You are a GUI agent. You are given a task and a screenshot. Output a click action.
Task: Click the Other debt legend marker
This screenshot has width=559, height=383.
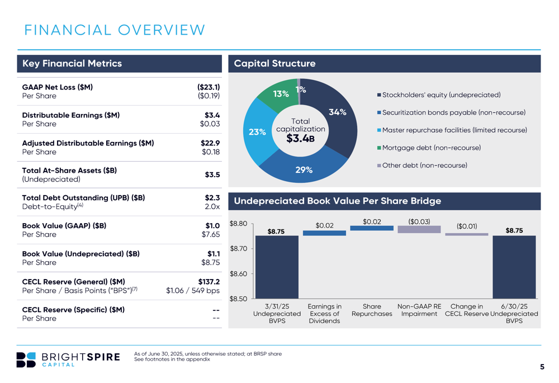(380, 166)
